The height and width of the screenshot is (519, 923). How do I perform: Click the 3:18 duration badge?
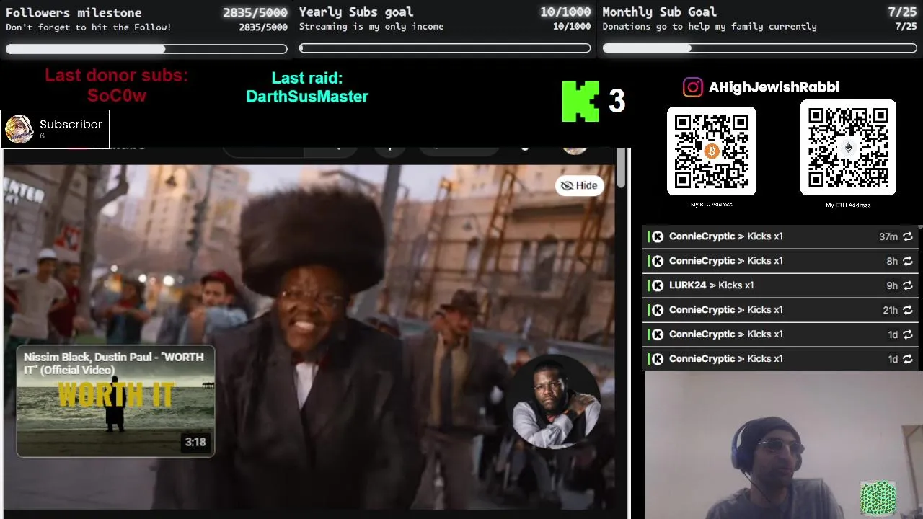(195, 442)
